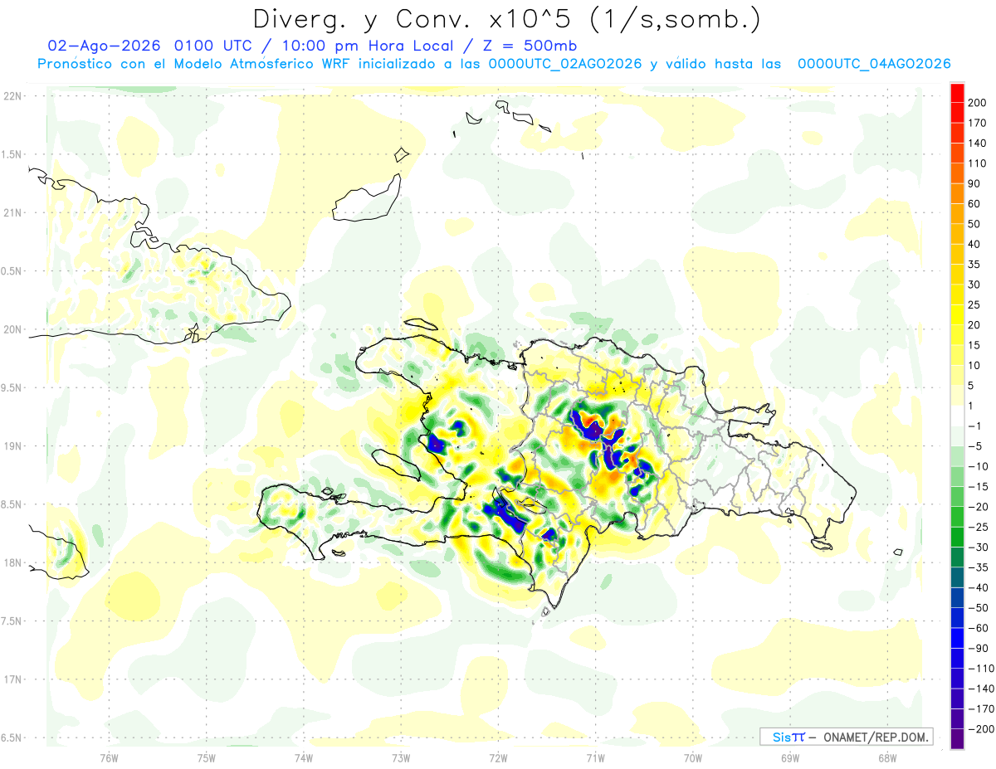Click the '68W' longitude label
The image size is (996, 769).
(887, 758)
